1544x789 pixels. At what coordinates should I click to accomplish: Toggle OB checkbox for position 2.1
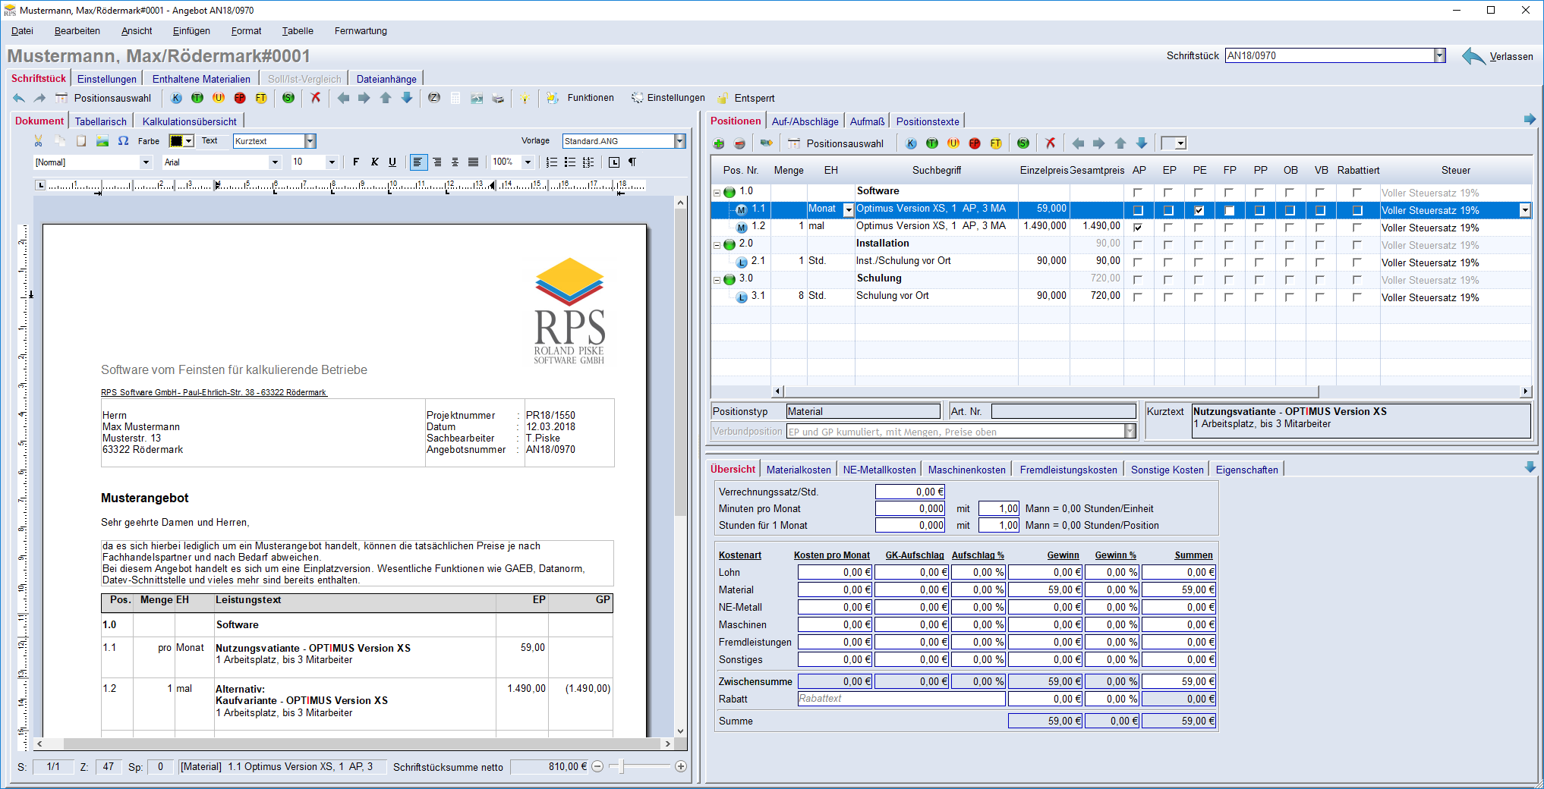click(1290, 262)
